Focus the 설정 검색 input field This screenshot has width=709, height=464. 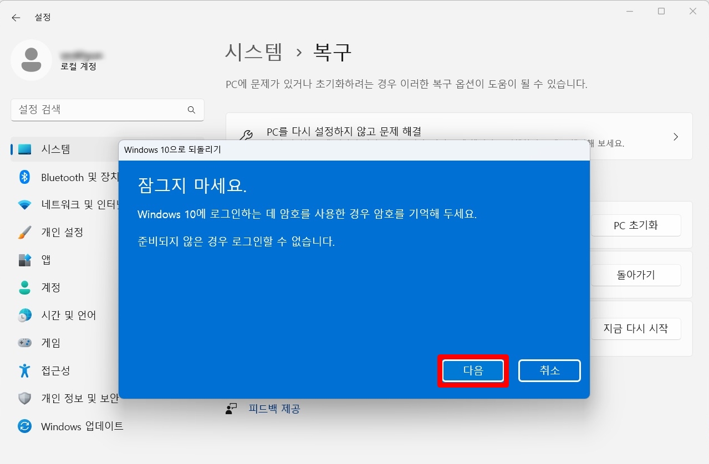[108, 110]
